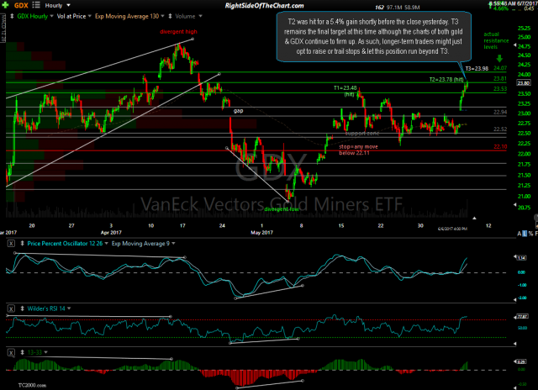Click the vertical MACD tab at left edge
This screenshot has height=390, width=538.
click(x=3, y=28)
